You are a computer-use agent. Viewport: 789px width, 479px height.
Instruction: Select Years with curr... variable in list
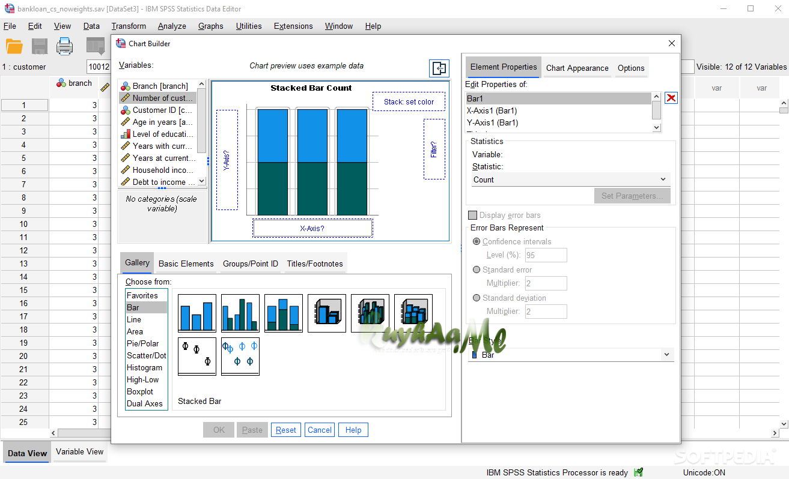[157, 146]
